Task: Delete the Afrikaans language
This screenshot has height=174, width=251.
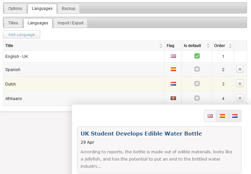Action: 240,98
